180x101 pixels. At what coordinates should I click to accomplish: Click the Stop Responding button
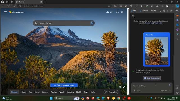coord(152,78)
